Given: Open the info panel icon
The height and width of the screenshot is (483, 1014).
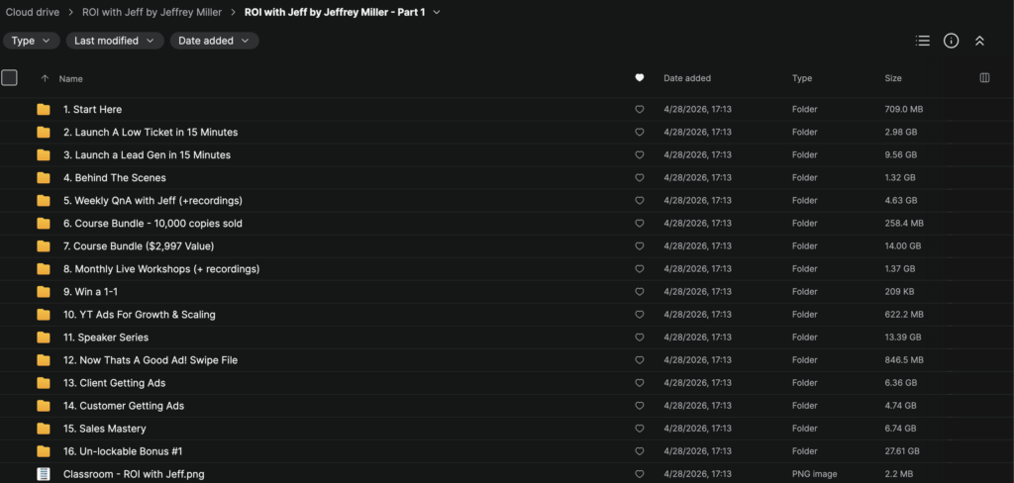Looking at the screenshot, I should [951, 41].
